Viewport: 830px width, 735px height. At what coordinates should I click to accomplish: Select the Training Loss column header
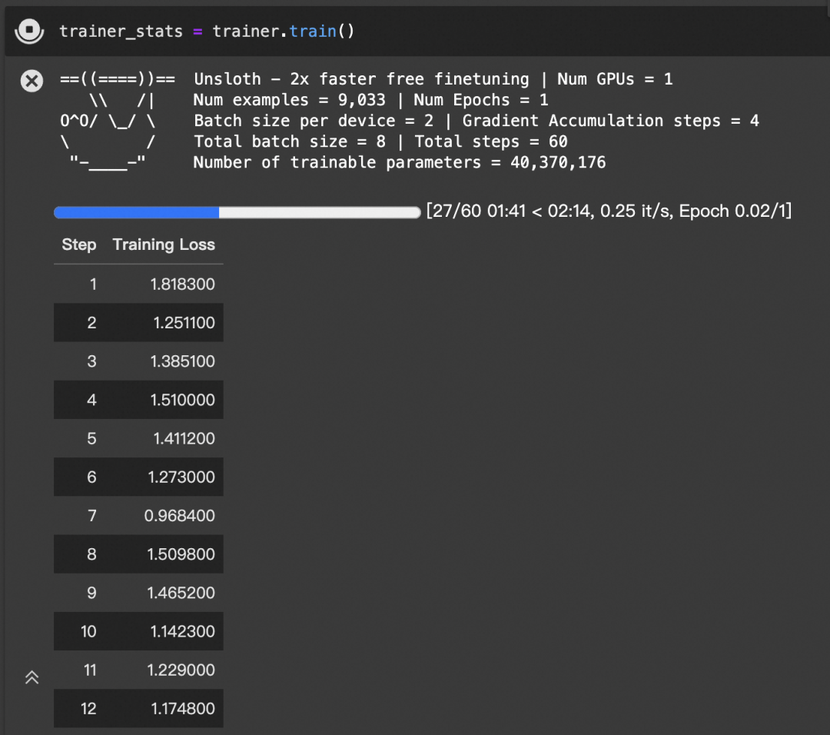(164, 244)
